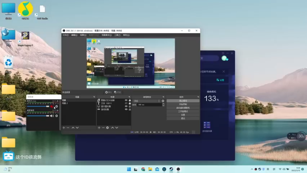The image size is (307, 173).
Task: Toggle visibility of the 游戏采集 source
Action: click(x=126, y=110)
